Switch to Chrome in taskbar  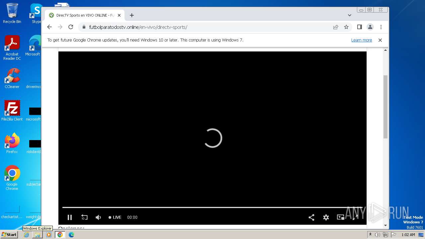(x=60, y=235)
